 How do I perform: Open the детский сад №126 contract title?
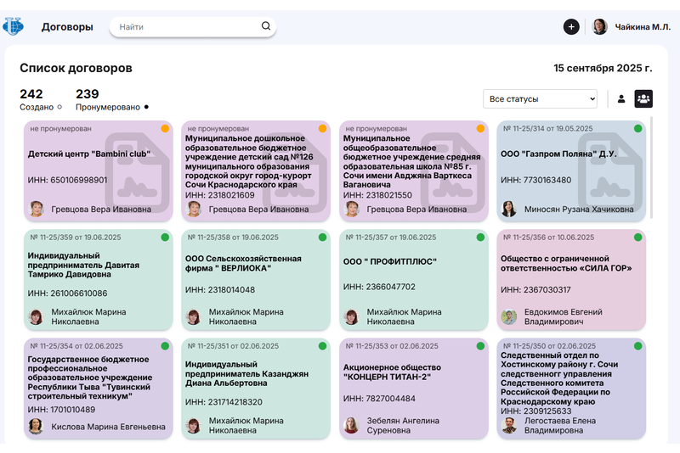[249, 161]
